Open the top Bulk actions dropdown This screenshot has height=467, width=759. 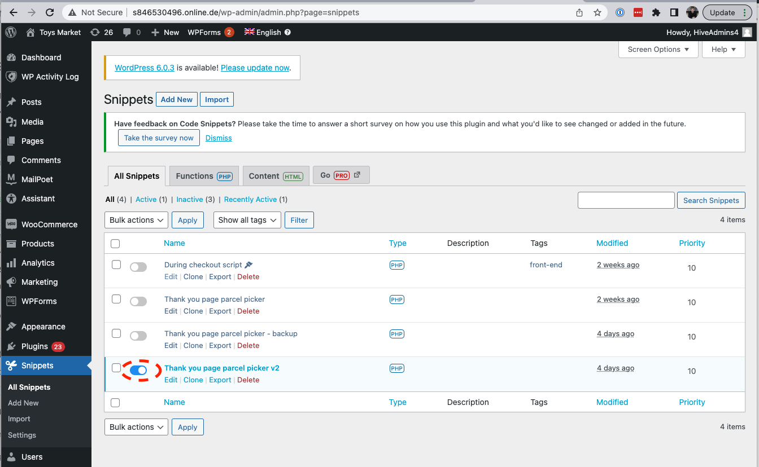[136, 220]
